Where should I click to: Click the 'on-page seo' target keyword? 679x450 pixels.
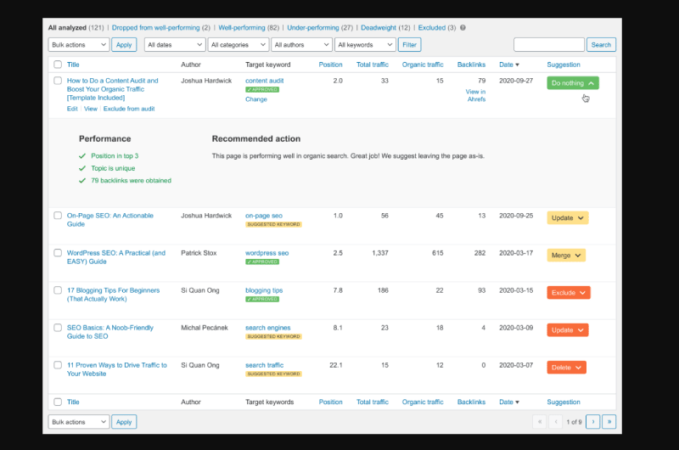pyautogui.click(x=264, y=216)
